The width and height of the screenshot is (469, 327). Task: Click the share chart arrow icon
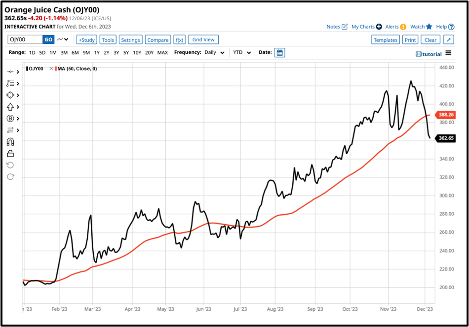(x=448, y=39)
